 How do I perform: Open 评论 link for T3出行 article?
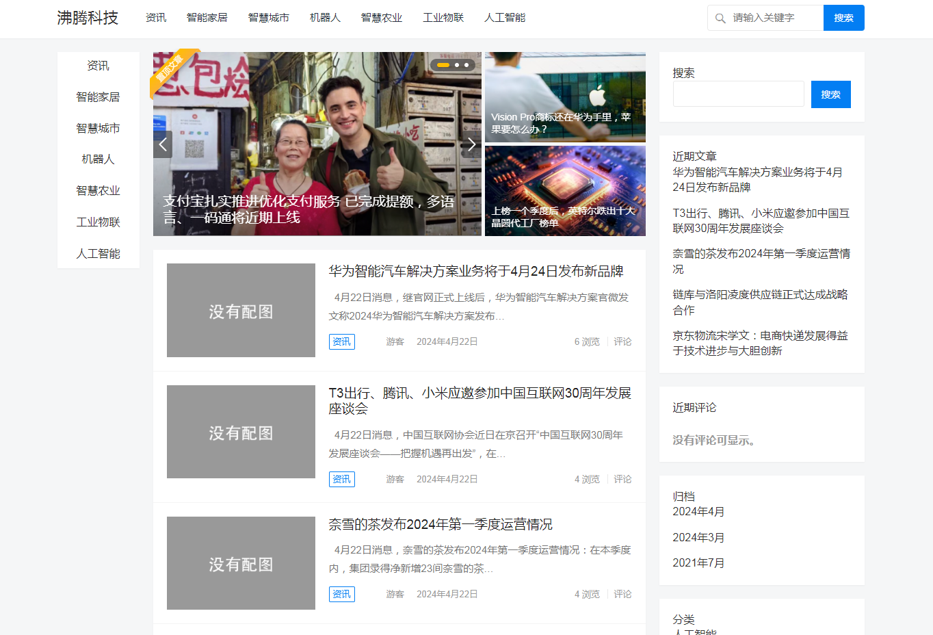pos(622,479)
